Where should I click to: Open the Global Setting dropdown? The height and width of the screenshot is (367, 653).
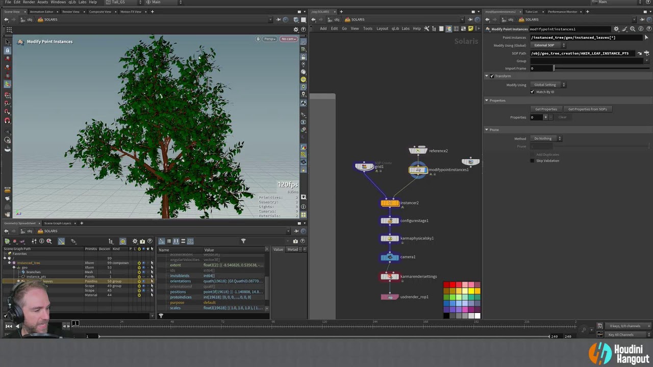pos(549,85)
